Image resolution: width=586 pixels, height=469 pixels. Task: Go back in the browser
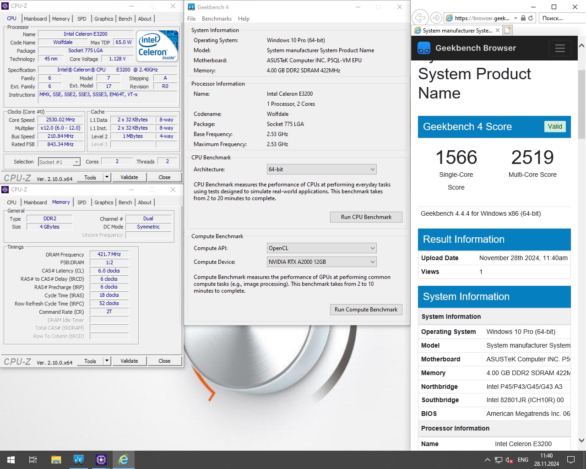coord(419,18)
